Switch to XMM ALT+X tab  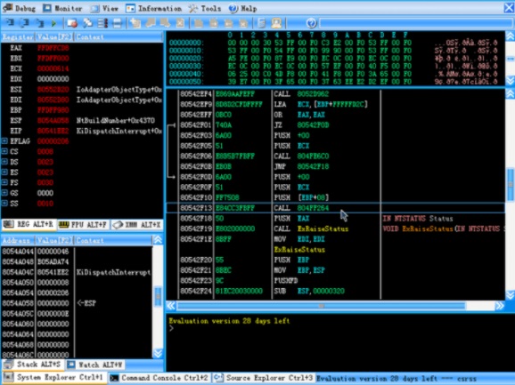[136, 224]
